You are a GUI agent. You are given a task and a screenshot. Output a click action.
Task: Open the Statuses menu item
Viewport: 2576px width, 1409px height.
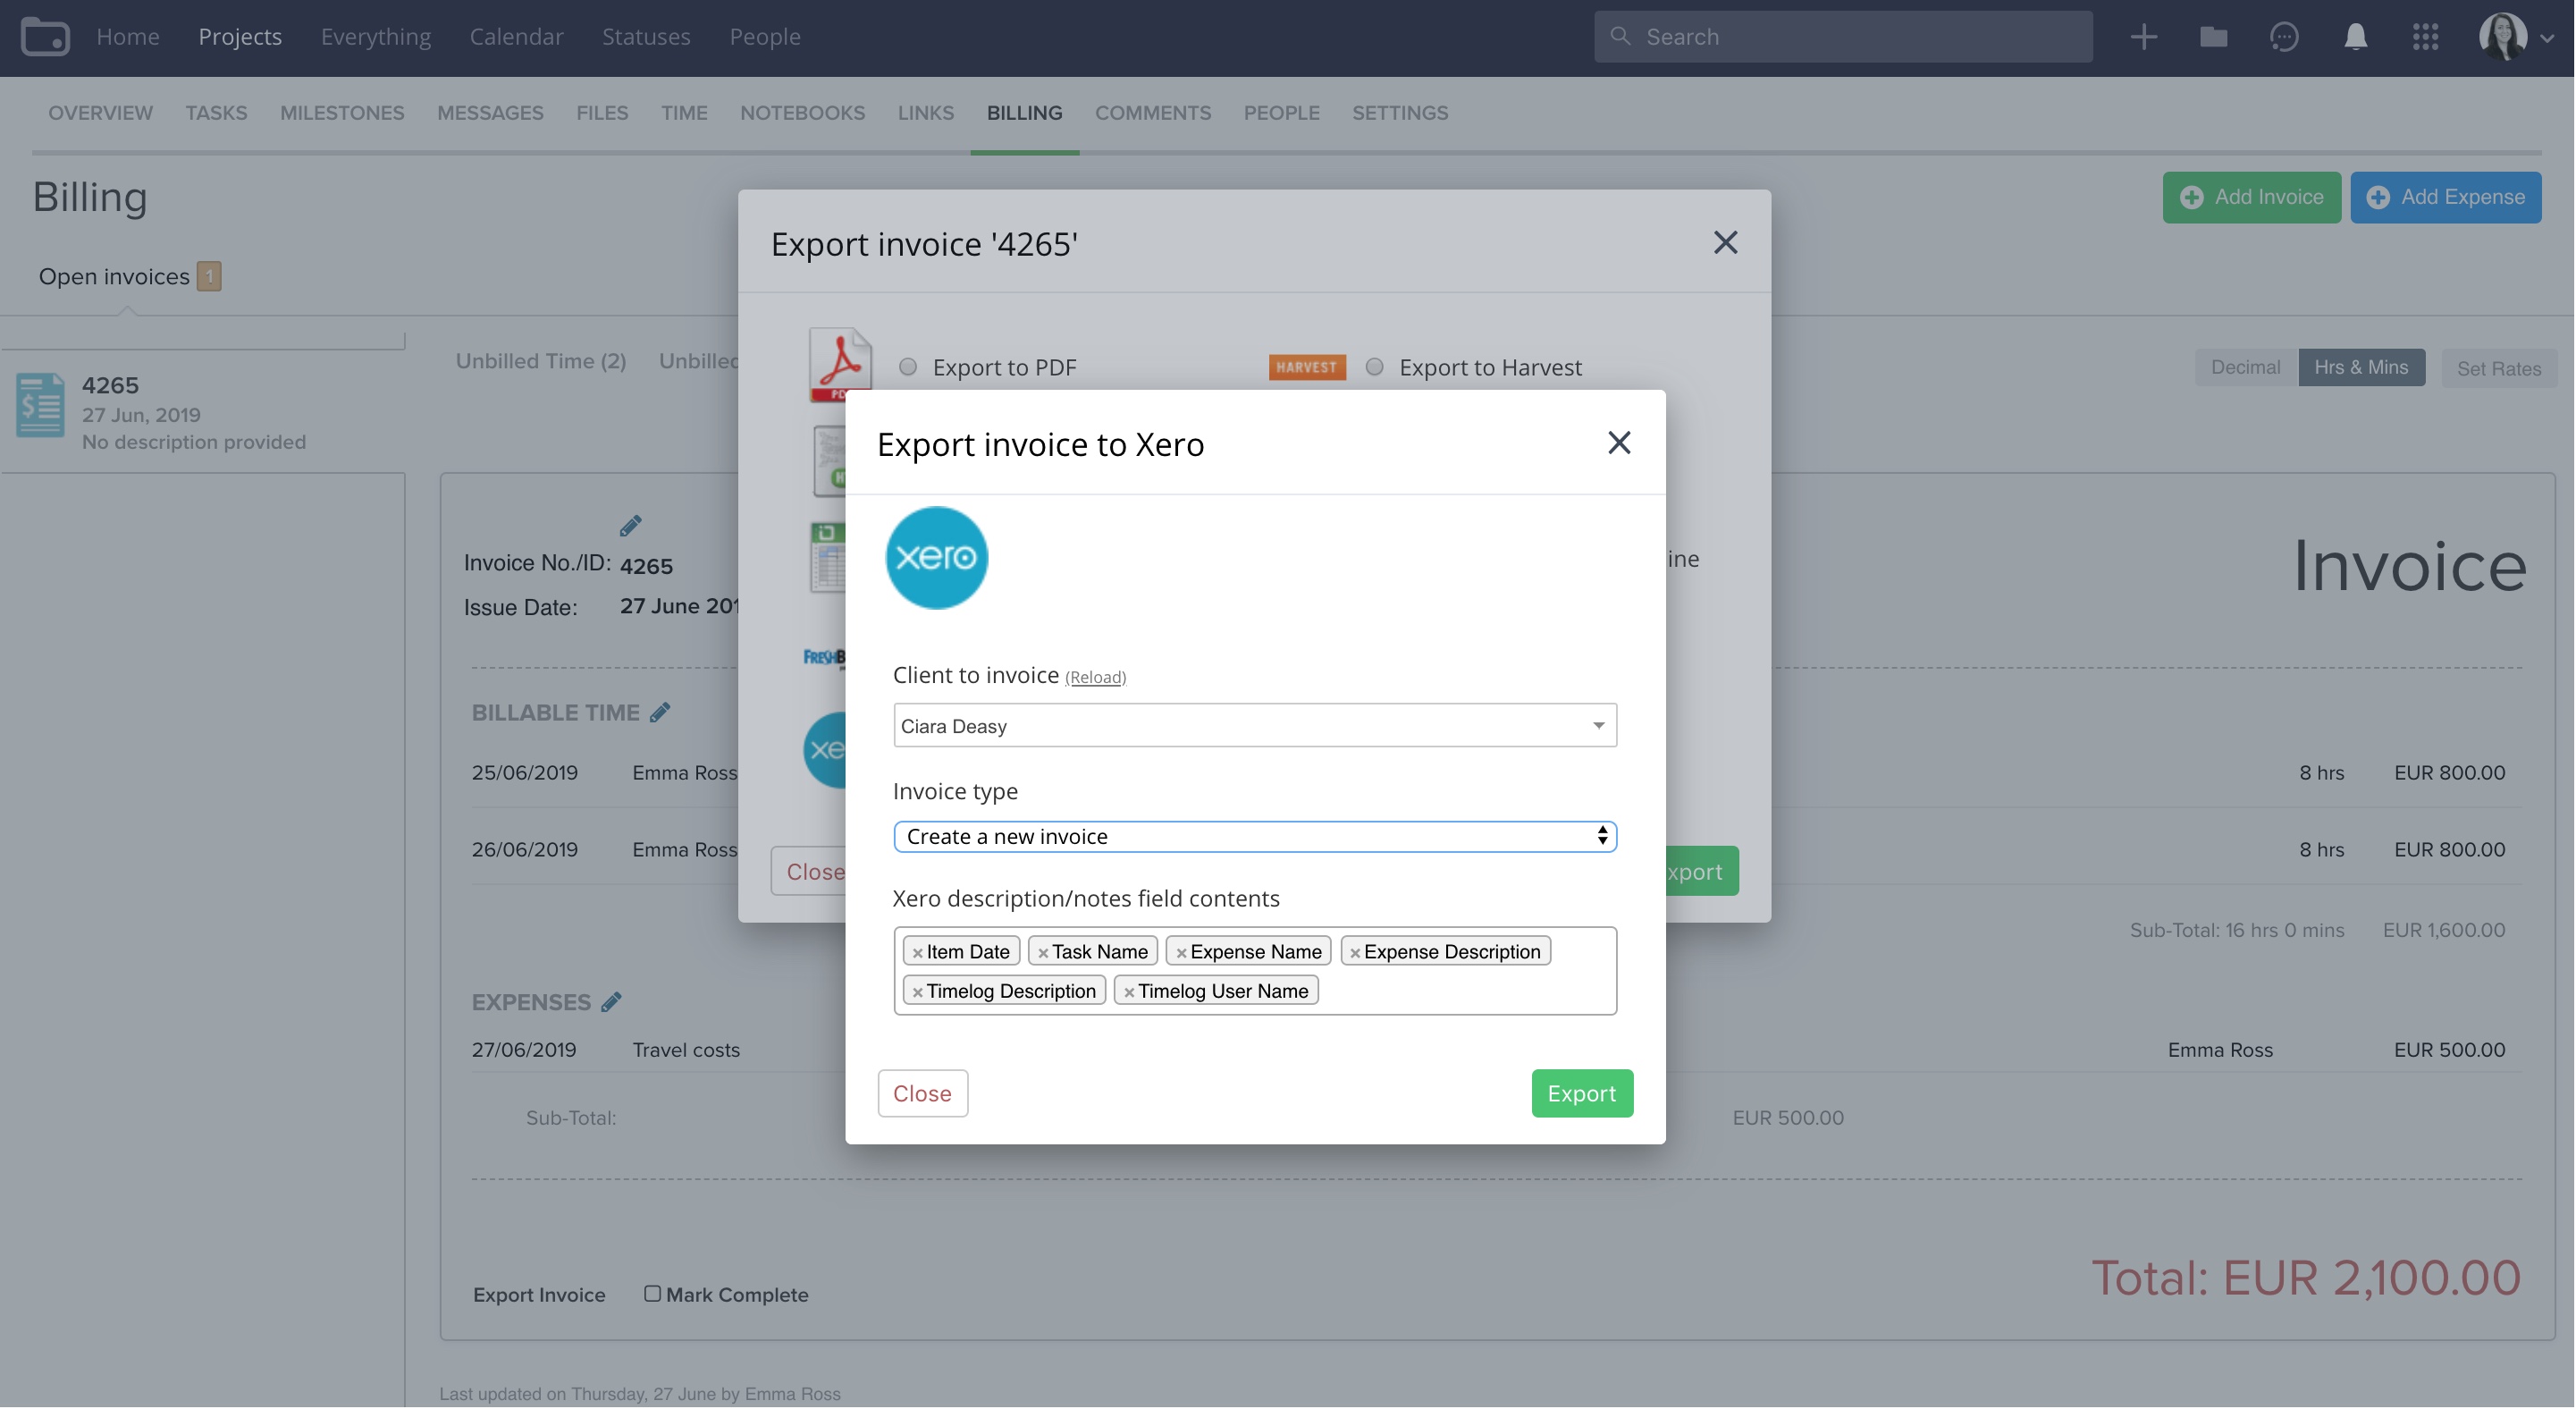click(646, 37)
